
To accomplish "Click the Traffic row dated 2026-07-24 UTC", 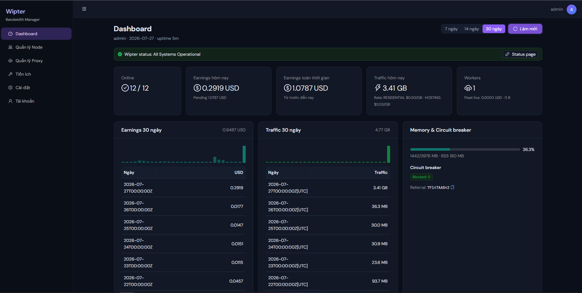I will 328,244.
